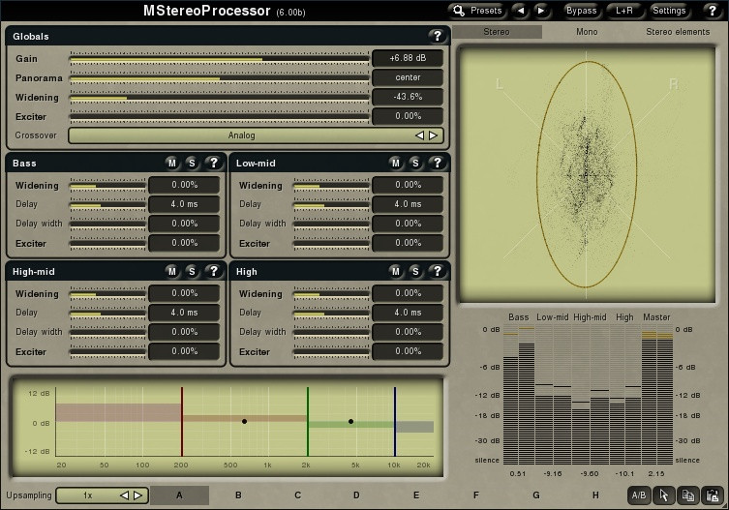Open the Presets browser
The image size is (729, 510).
477,11
